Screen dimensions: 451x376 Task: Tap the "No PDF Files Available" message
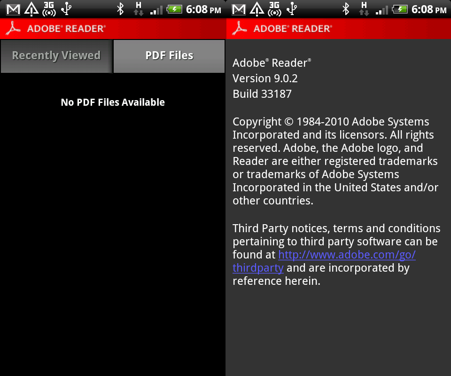coord(113,102)
